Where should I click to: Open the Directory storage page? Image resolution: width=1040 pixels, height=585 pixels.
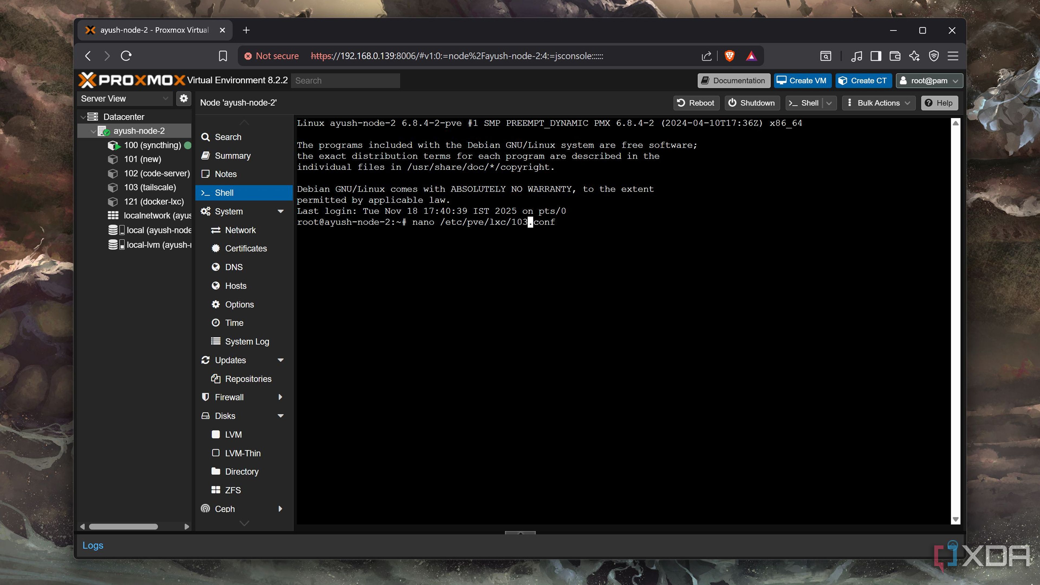coord(244,472)
